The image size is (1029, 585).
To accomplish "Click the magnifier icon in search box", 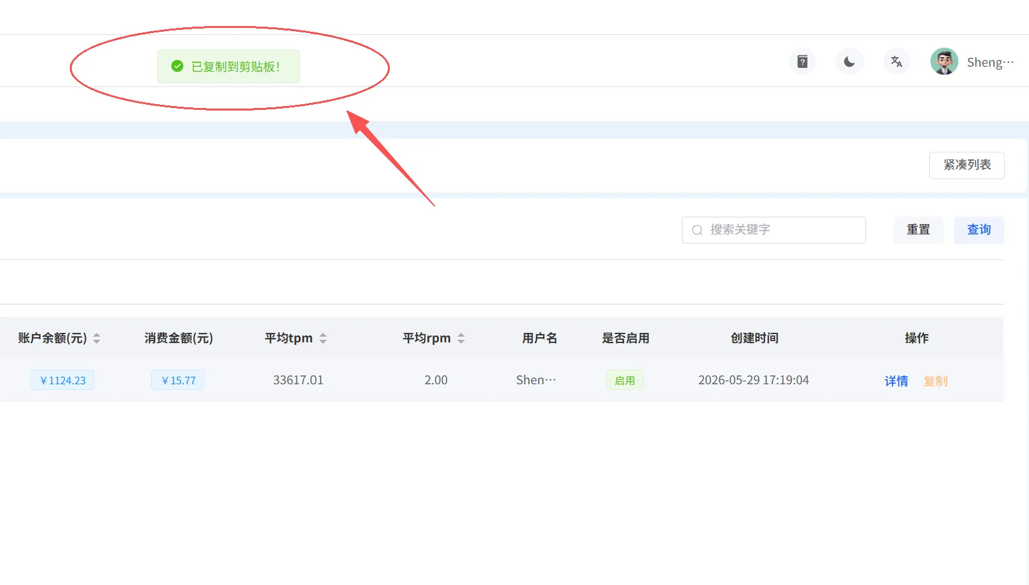I will [697, 230].
